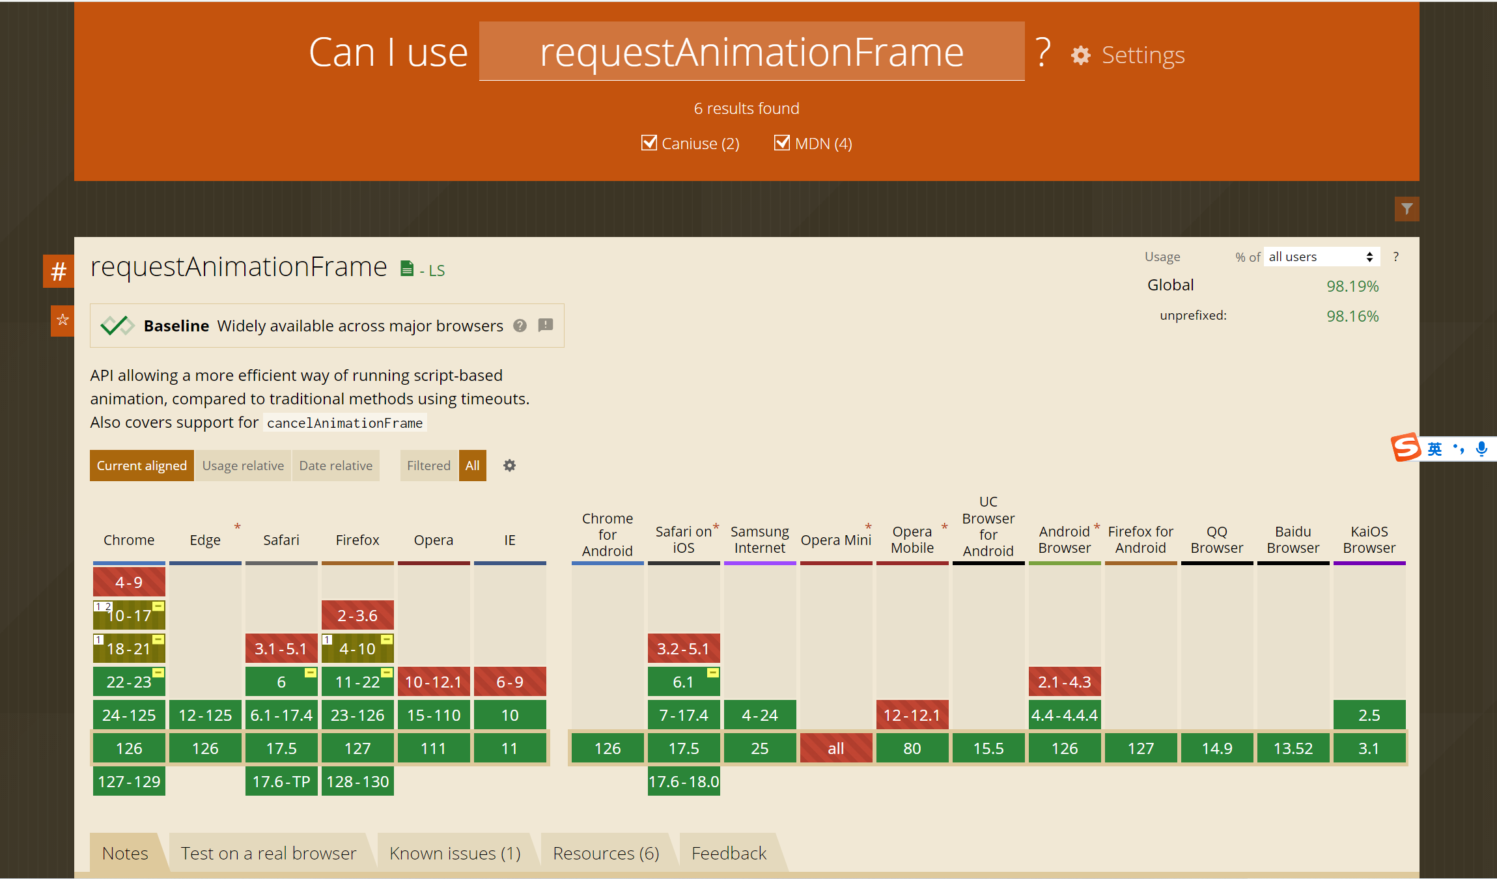1497x879 pixels.
Task: Click Android Browser 2.1-4.3 cell
Action: pos(1065,682)
